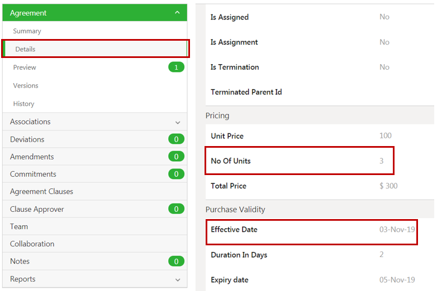
Task: Open the Preview item
Action: [x=25, y=67]
